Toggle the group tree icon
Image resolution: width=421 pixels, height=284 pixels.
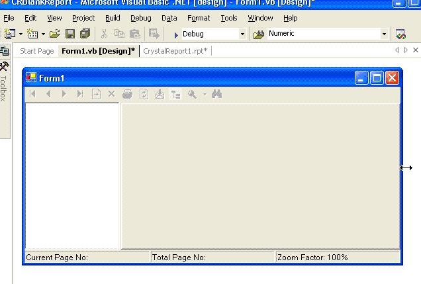pos(175,94)
